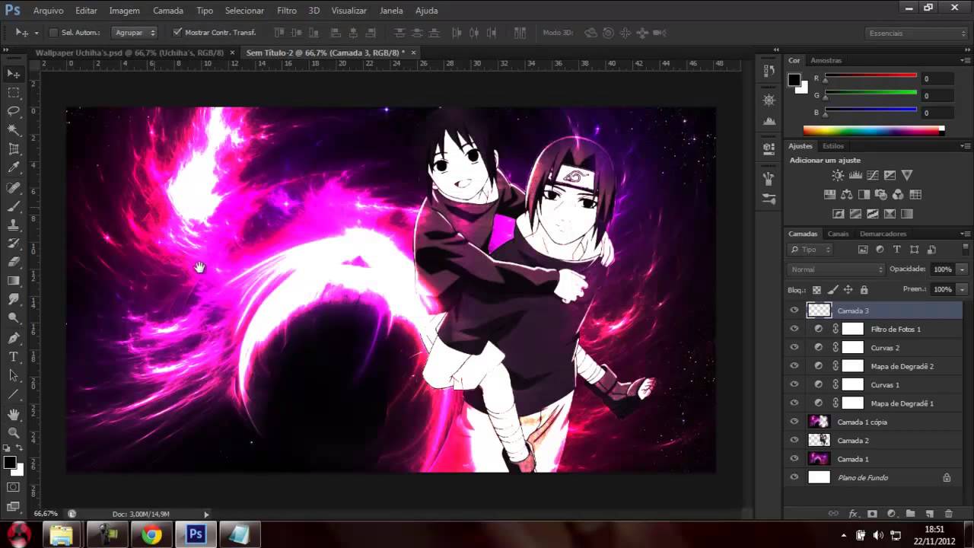Add a Color Balance adjustment
The width and height of the screenshot is (974, 548).
pos(846,195)
